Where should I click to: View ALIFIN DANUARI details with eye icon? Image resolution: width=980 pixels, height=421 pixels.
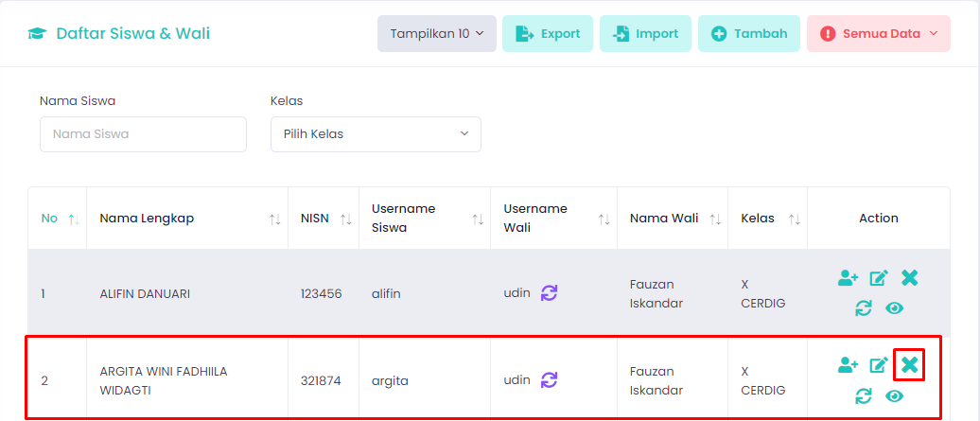(x=894, y=307)
